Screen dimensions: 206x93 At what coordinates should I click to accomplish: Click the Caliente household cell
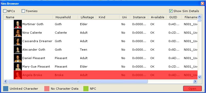coord(61,33)
